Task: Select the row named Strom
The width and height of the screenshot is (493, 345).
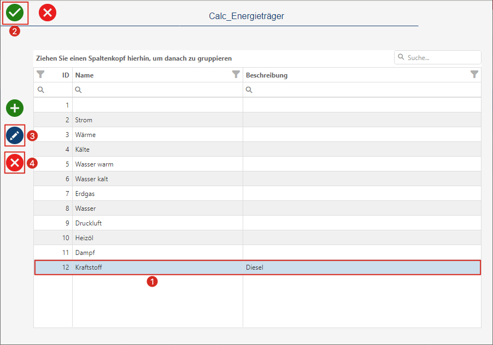Action: [x=257, y=120]
